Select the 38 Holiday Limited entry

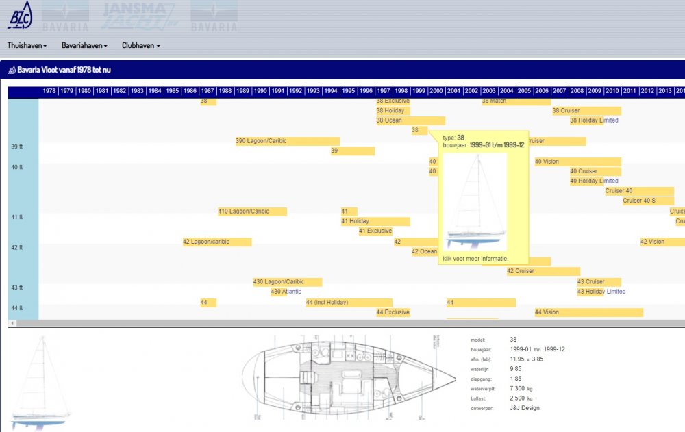594,120
